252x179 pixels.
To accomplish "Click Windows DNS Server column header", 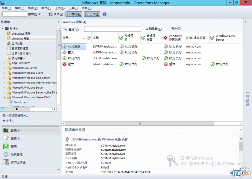I will (x=226, y=38).
